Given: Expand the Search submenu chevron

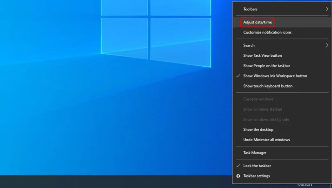Looking at the screenshot, I should 327,46.
